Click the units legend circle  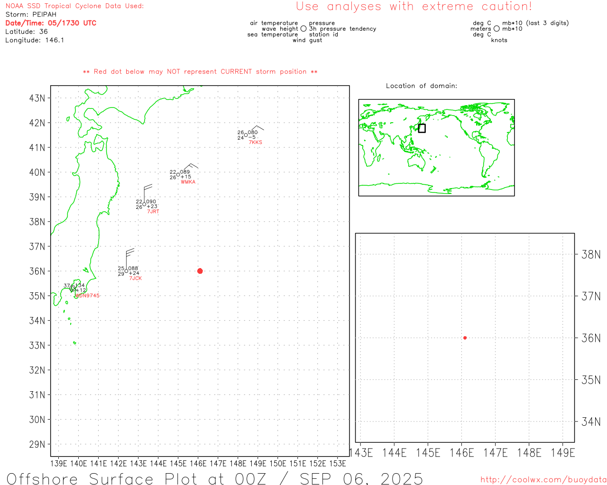click(x=497, y=28)
